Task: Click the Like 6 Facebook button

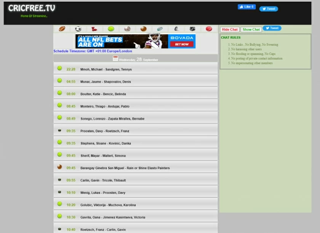Action: point(246,6)
